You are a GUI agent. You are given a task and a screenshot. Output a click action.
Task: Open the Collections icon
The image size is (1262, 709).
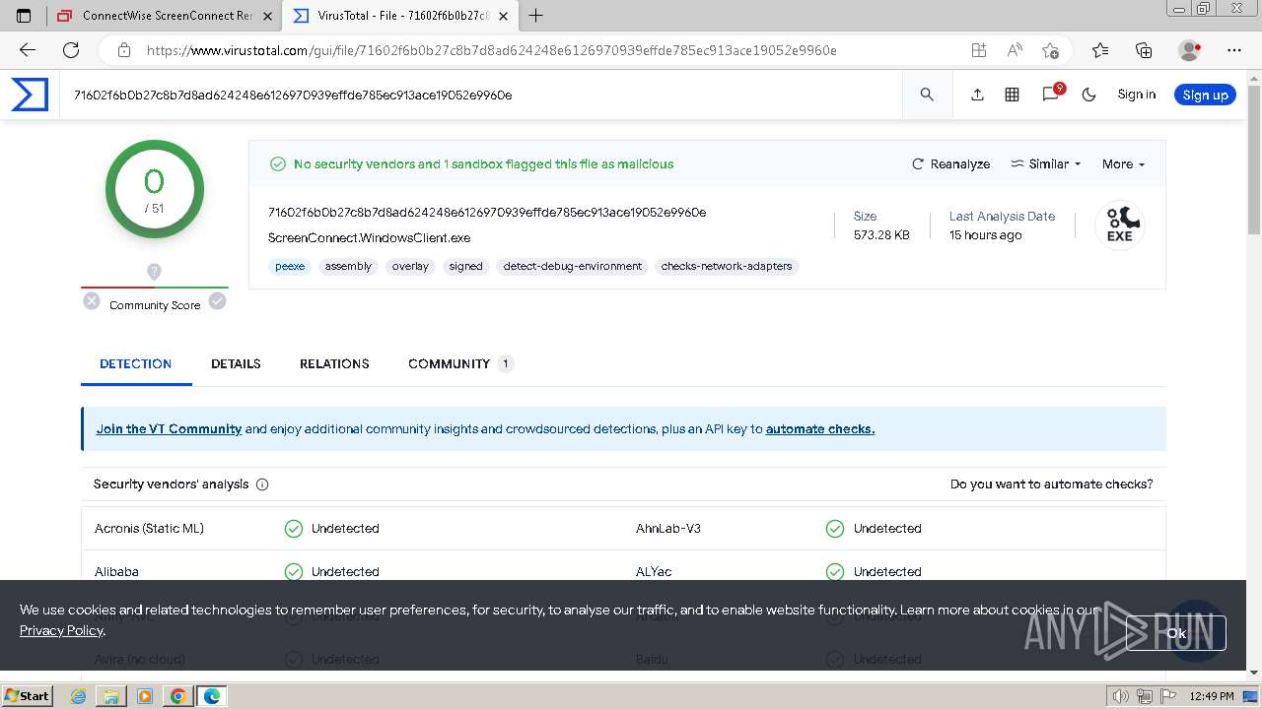click(x=1144, y=50)
